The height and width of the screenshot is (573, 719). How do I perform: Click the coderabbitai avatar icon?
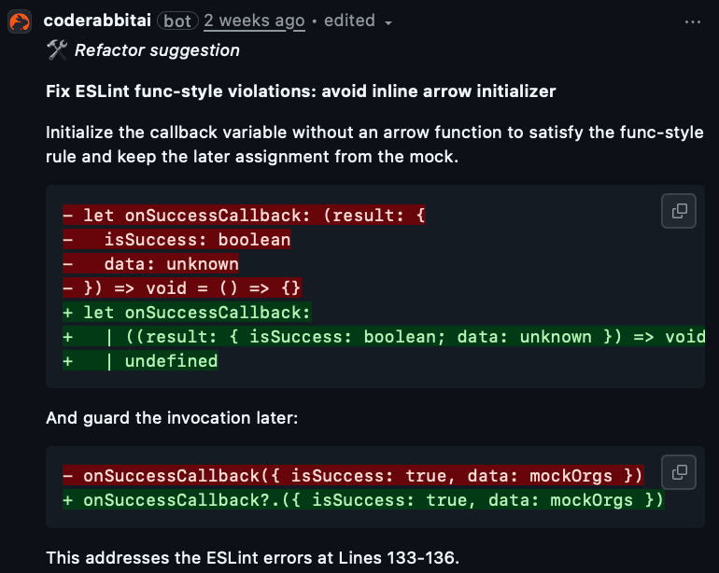click(20, 21)
